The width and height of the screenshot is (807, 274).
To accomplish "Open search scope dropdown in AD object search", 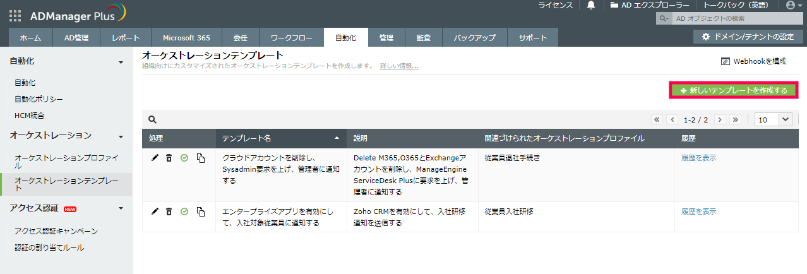I will click(x=664, y=18).
